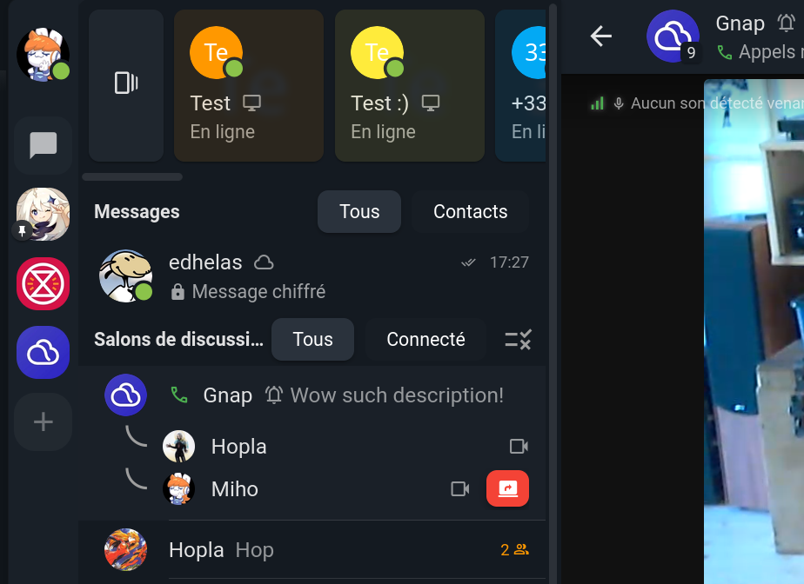Filter chat rooms by Connecté
Image resolution: width=804 pixels, height=584 pixels.
point(425,339)
